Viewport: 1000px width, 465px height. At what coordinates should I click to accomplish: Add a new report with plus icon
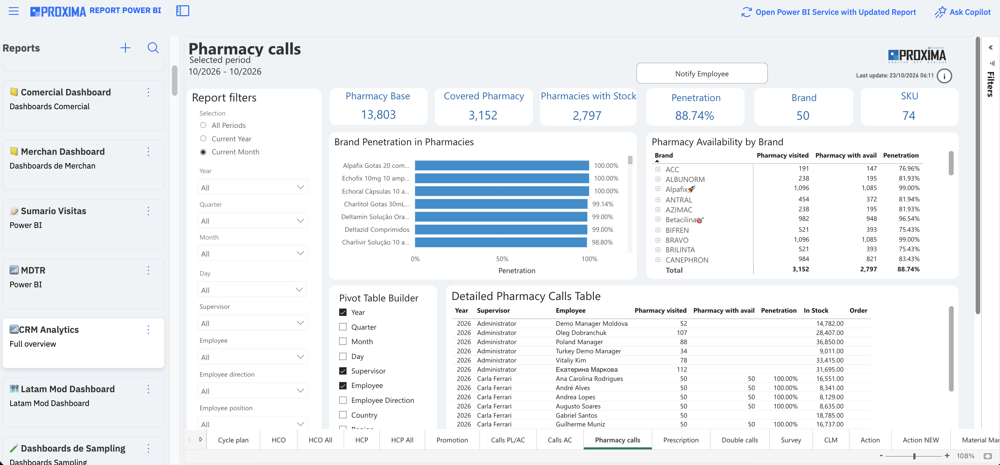[x=125, y=48]
